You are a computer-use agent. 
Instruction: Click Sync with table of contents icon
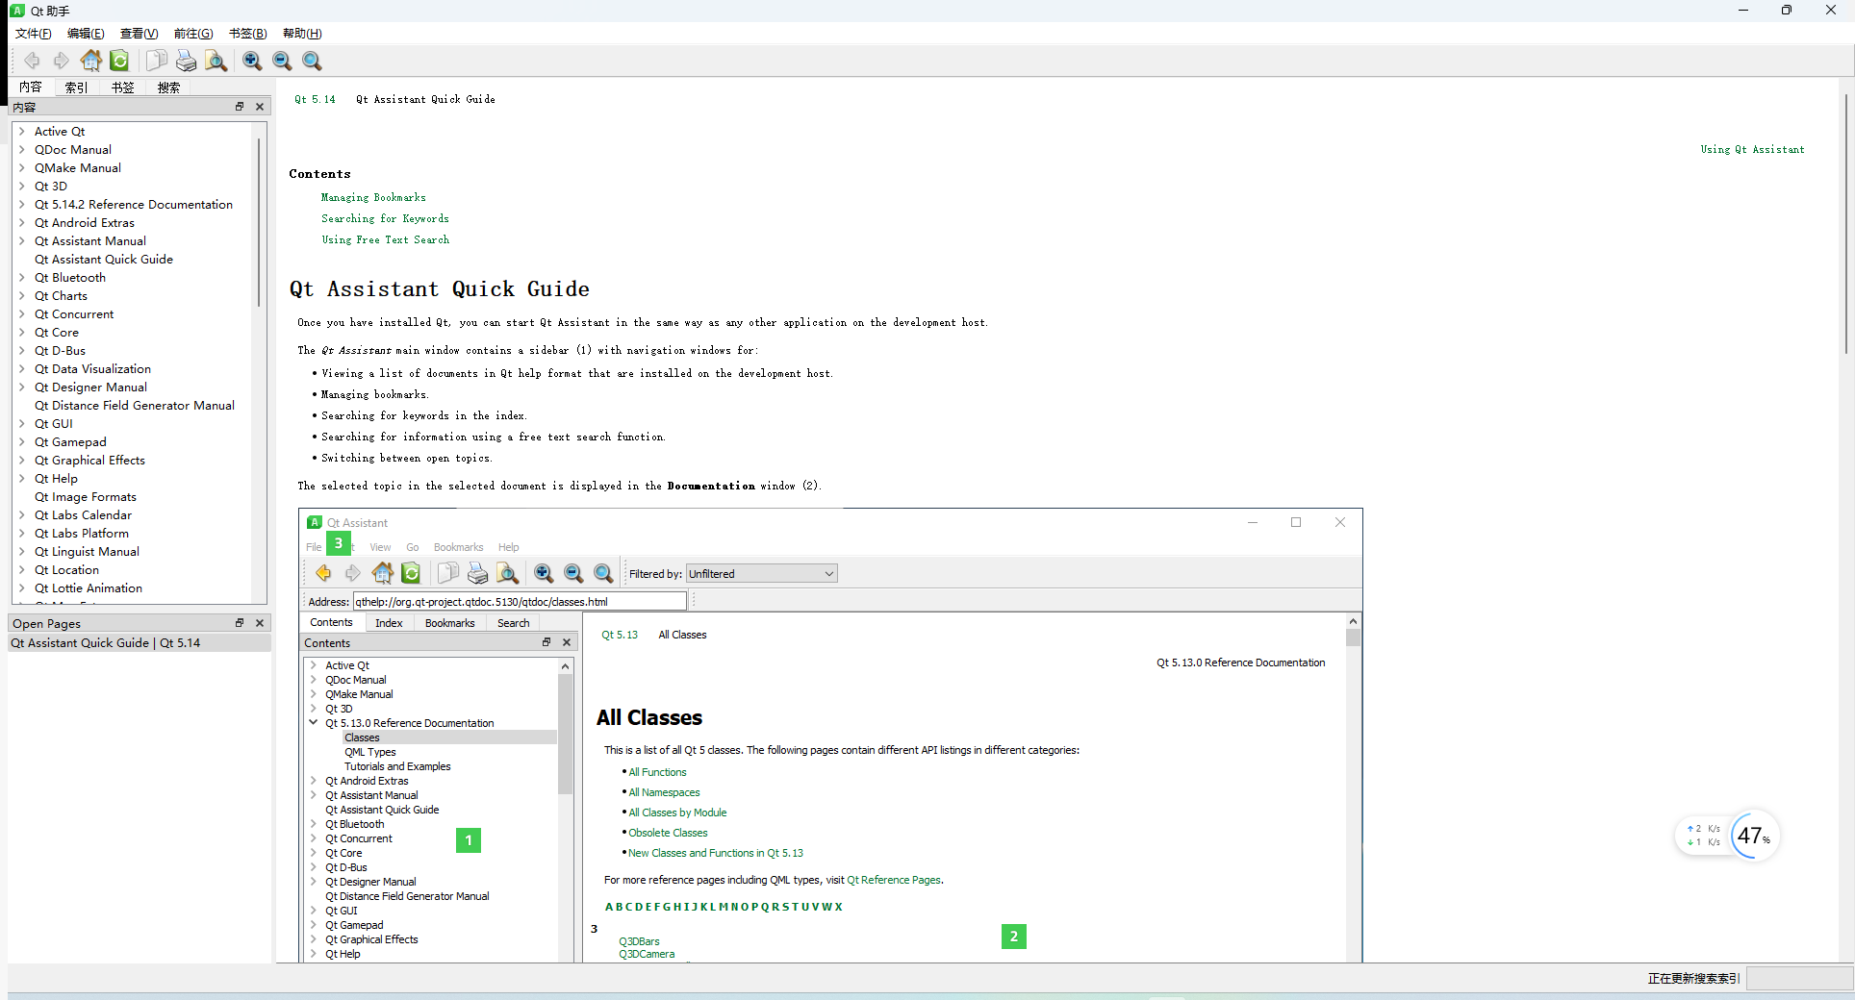pos(119,61)
